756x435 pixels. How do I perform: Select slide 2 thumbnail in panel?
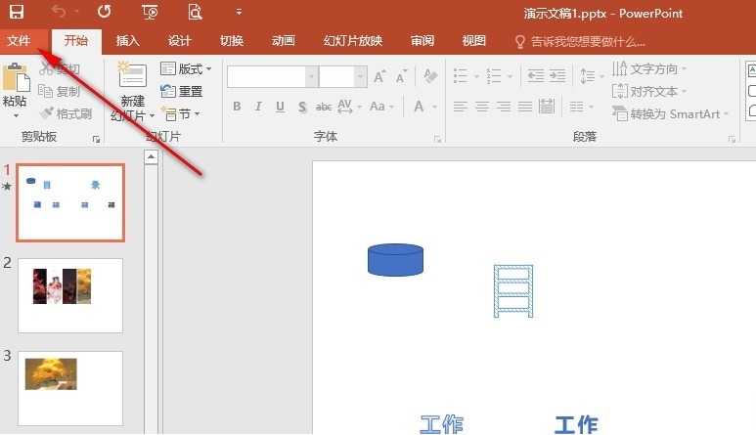coord(70,295)
